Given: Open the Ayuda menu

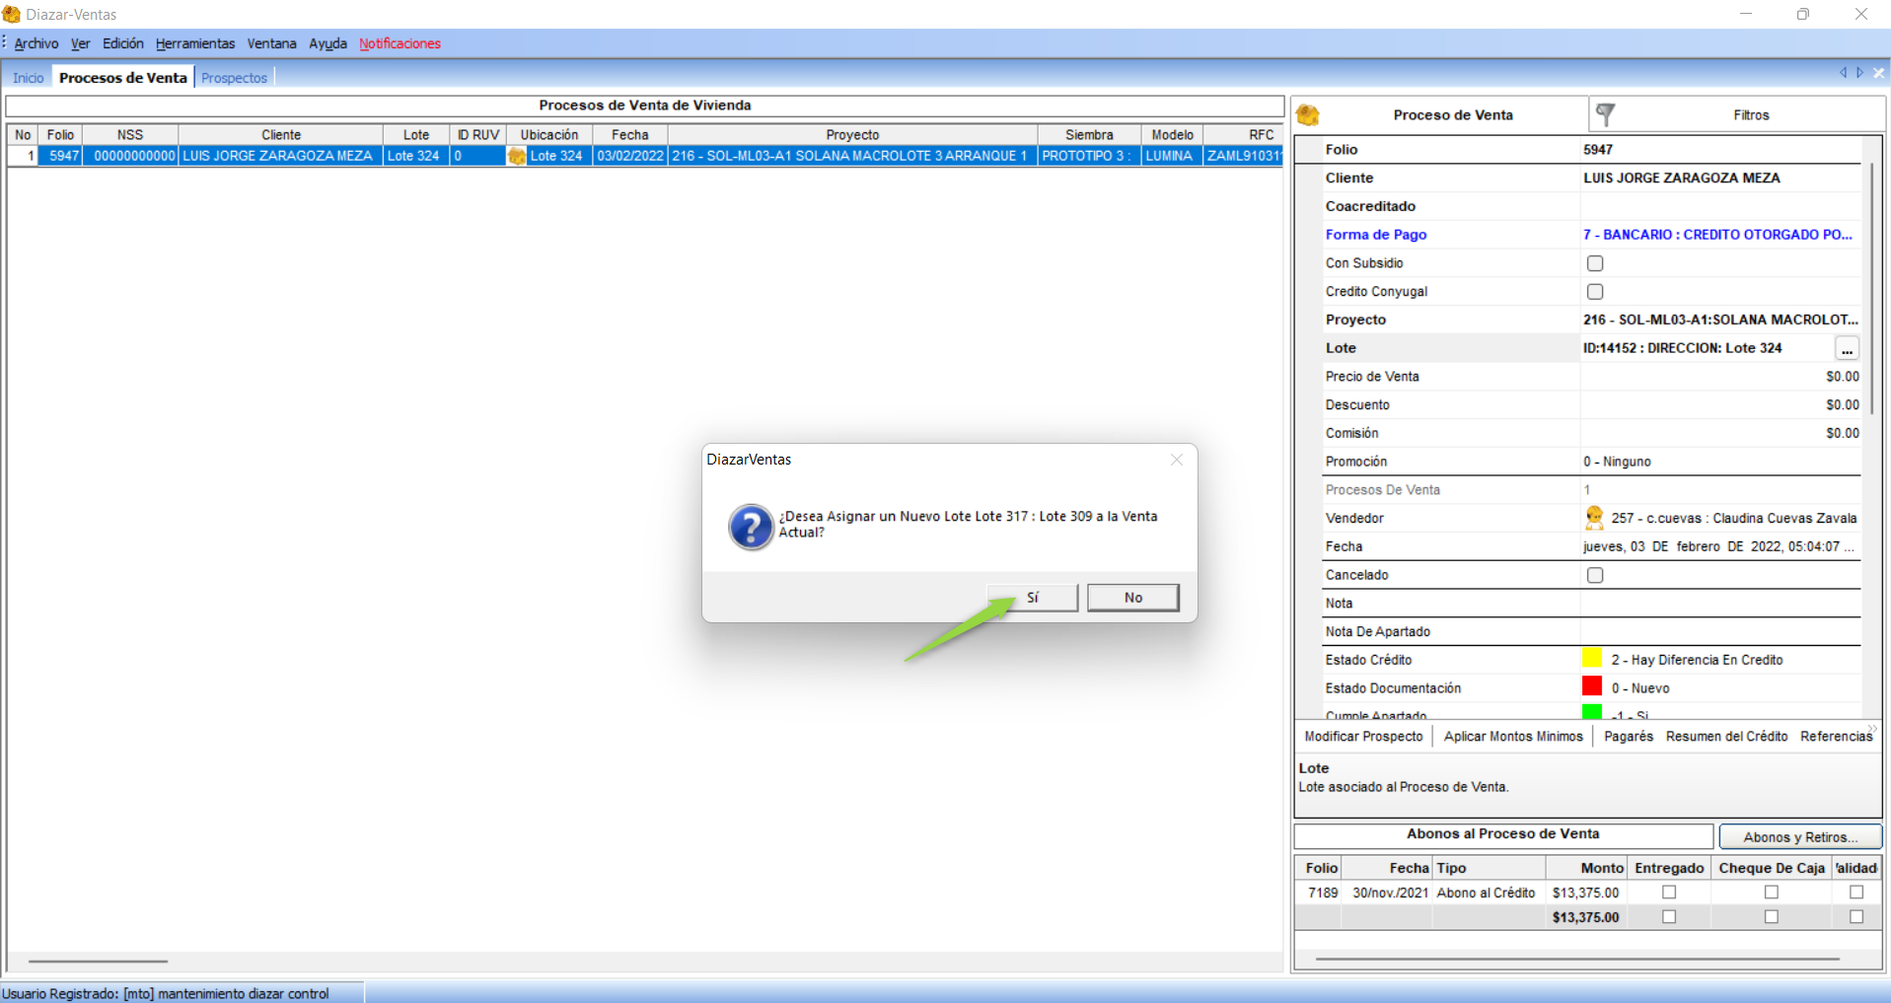Looking at the screenshot, I should pos(328,43).
